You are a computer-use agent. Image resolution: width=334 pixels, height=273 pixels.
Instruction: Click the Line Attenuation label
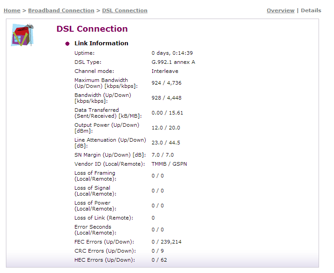(110, 143)
